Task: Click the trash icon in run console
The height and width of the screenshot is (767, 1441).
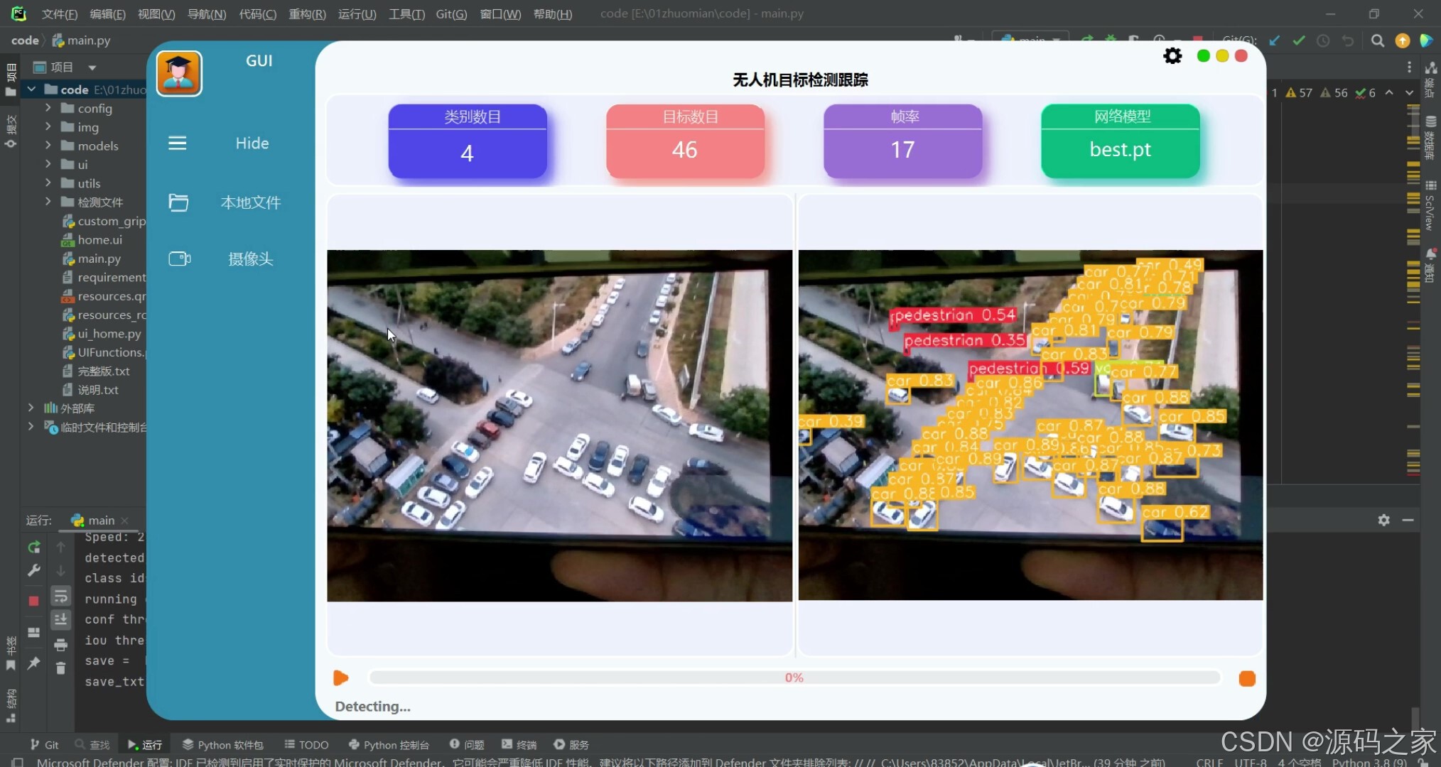Action: click(61, 668)
